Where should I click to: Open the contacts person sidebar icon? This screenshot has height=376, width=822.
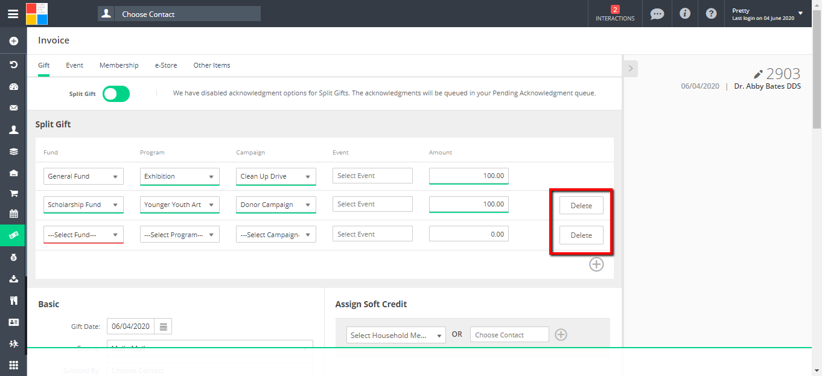[13, 130]
